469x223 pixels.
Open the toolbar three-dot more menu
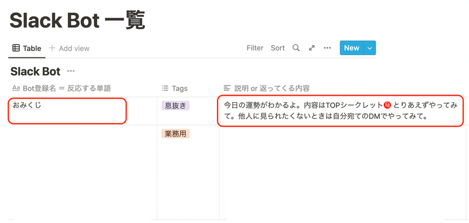[327, 48]
